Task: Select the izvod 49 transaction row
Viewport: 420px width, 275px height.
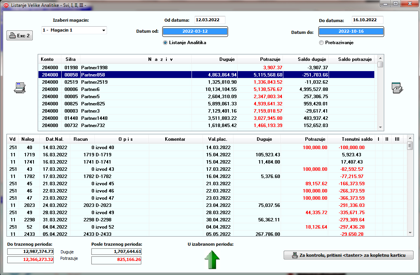Action: (x=207, y=212)
